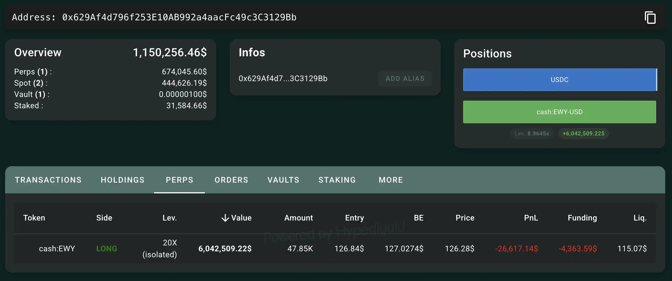Open the VAULTS tab

[x=283, y=180]
